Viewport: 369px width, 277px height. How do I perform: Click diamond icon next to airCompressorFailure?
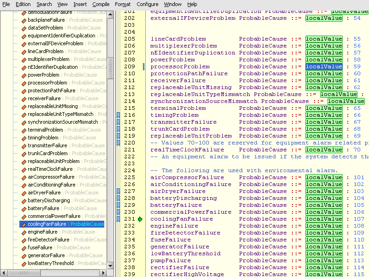(24, 178)
